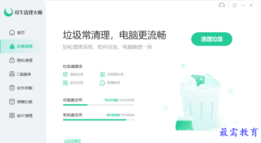Select the 恶意软件 item
The height and width of the screenshot is (143, 261).
tap(110, 83)
